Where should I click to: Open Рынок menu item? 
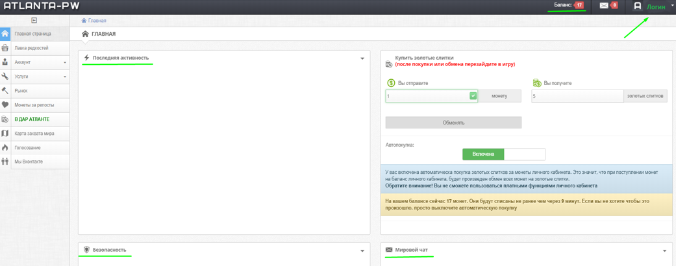click(35, 91)
